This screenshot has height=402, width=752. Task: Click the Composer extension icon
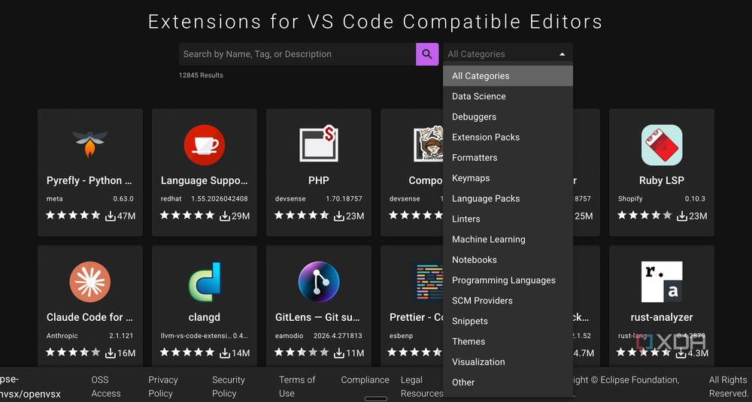coord(429,144)
